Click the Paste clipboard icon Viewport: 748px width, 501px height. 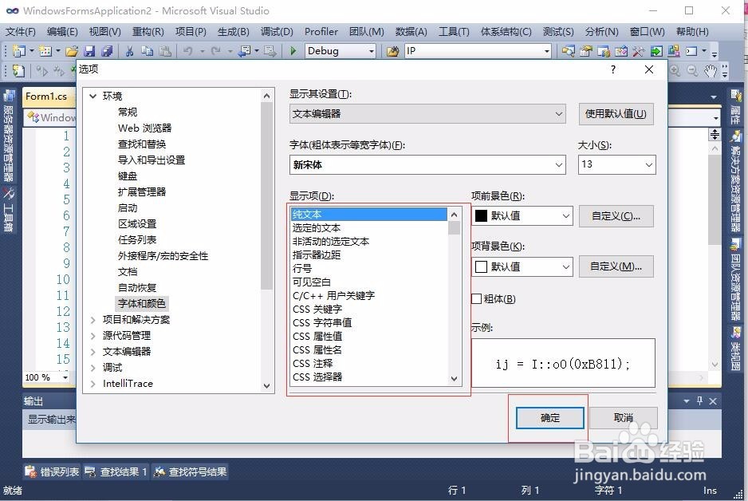(x=165, y=50)
